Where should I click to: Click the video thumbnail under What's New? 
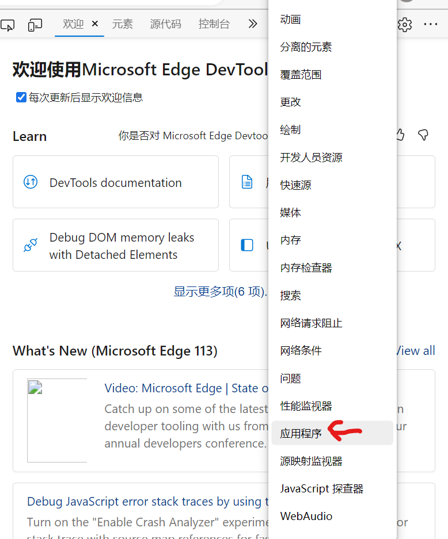[x=57, y=420]
